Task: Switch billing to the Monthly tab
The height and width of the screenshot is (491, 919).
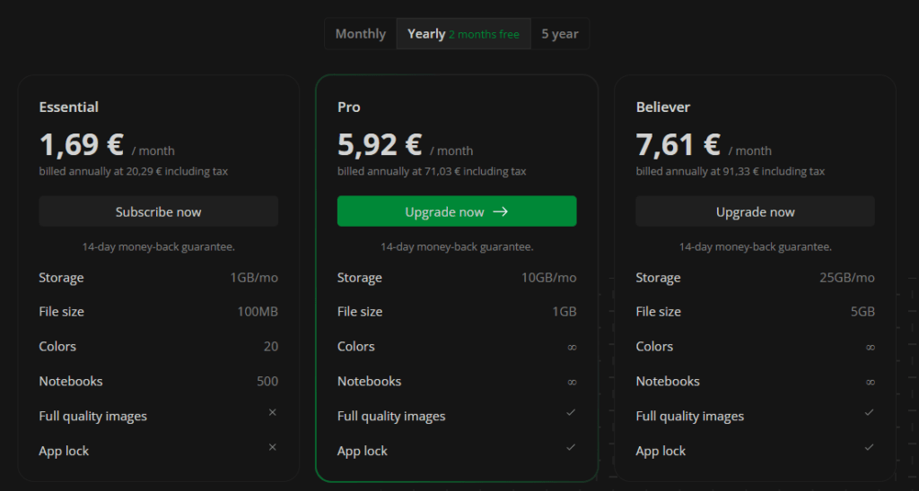Action: pos(361,34)
